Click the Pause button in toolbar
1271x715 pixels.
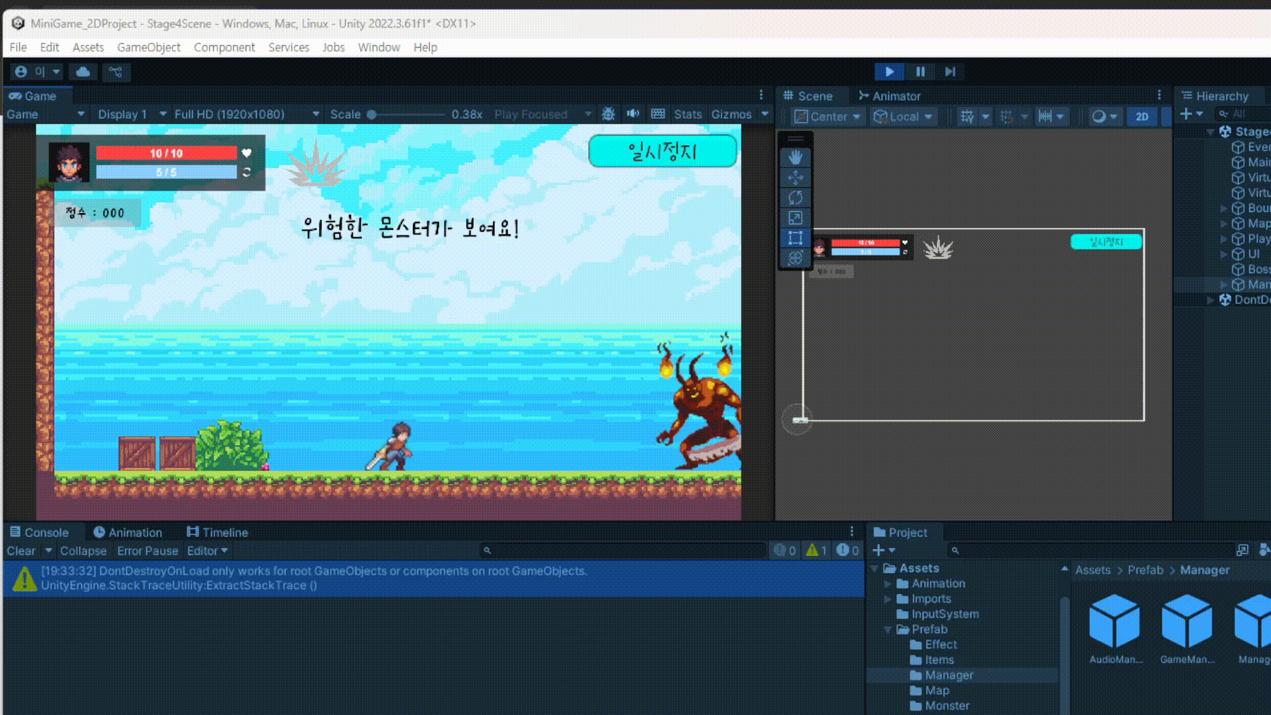[920, 71]
